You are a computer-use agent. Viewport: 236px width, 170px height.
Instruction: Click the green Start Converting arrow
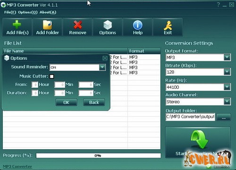click(199, 139)
